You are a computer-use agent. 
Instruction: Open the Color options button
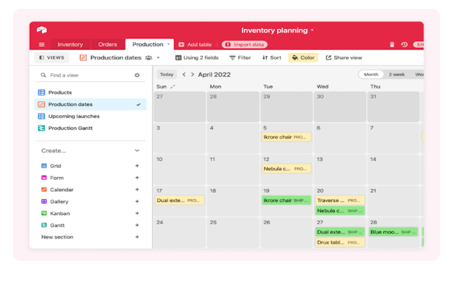point(303,58)
